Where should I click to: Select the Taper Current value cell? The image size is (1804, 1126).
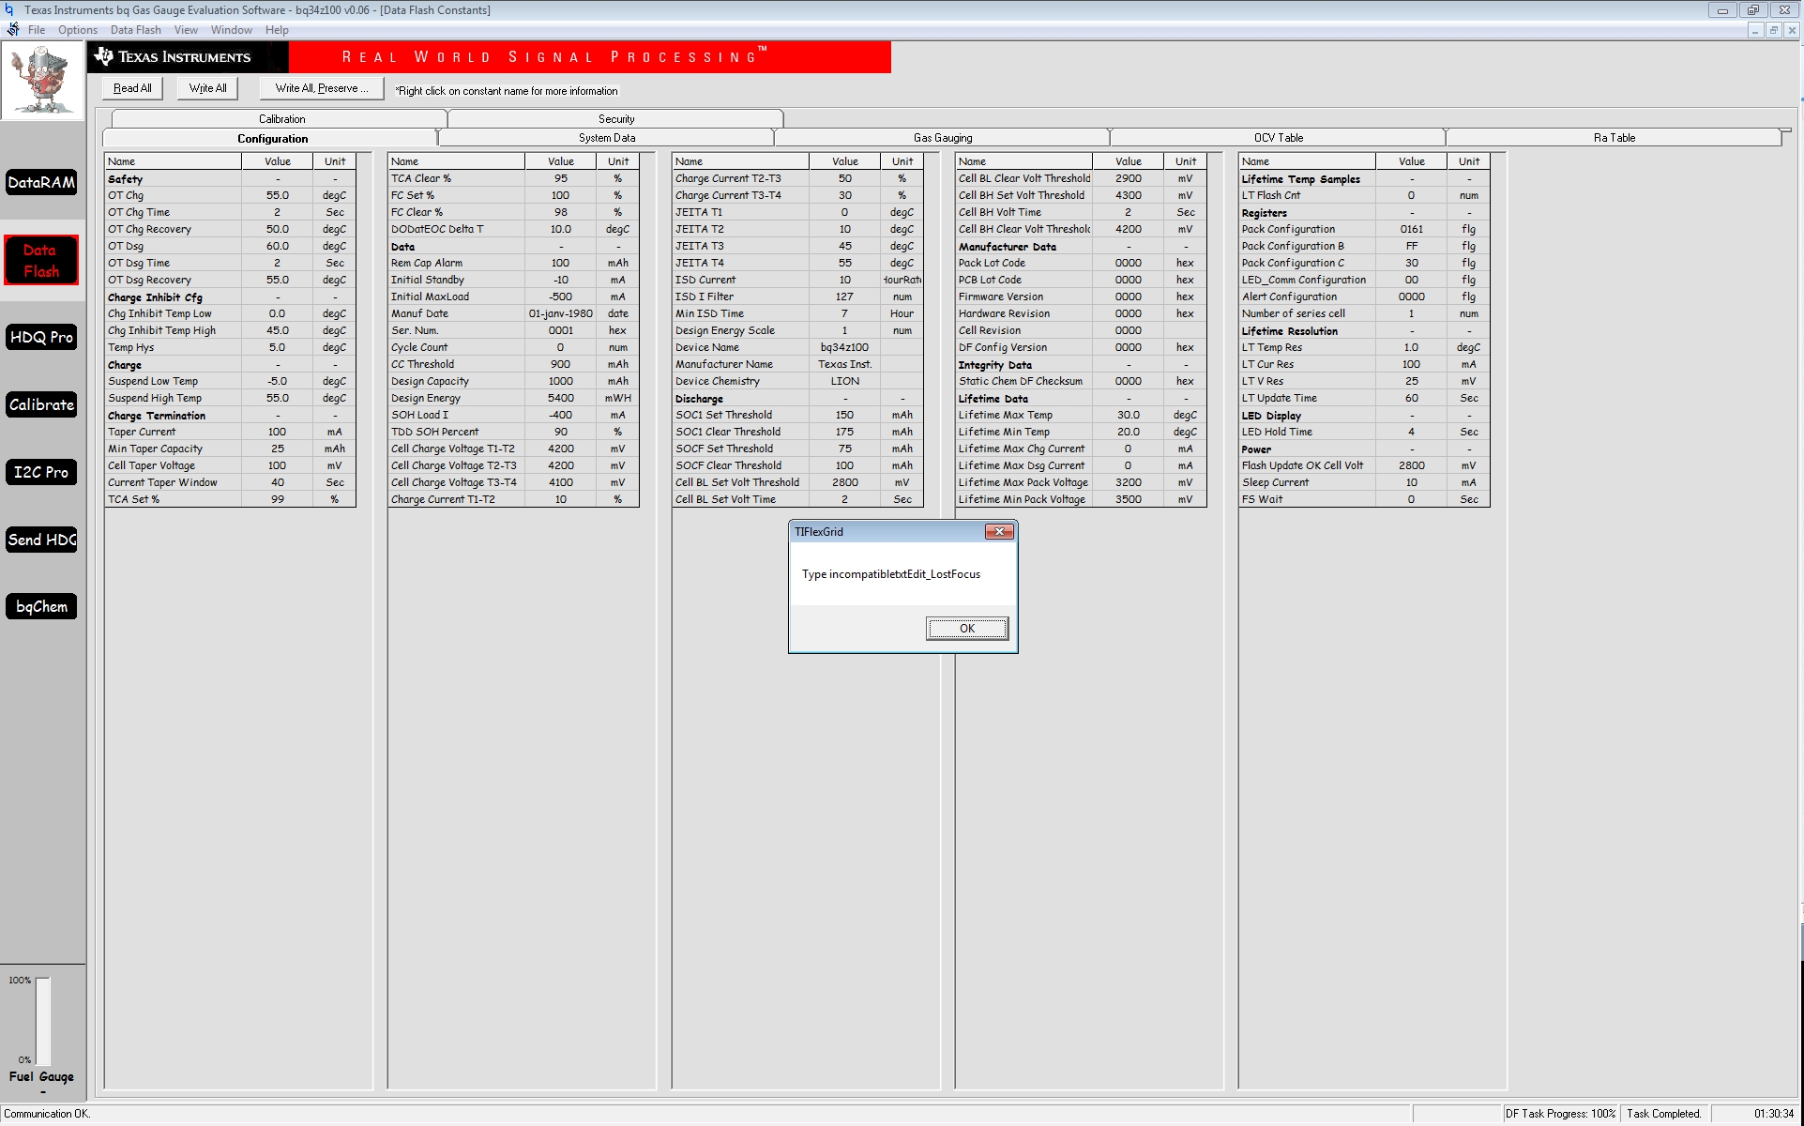click(277, 432)
